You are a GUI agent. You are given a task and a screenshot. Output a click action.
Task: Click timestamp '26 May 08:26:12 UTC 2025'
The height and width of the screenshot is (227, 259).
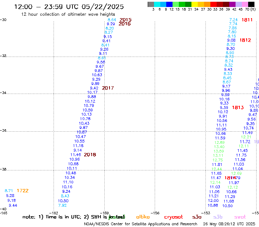(x=229, y=224)
